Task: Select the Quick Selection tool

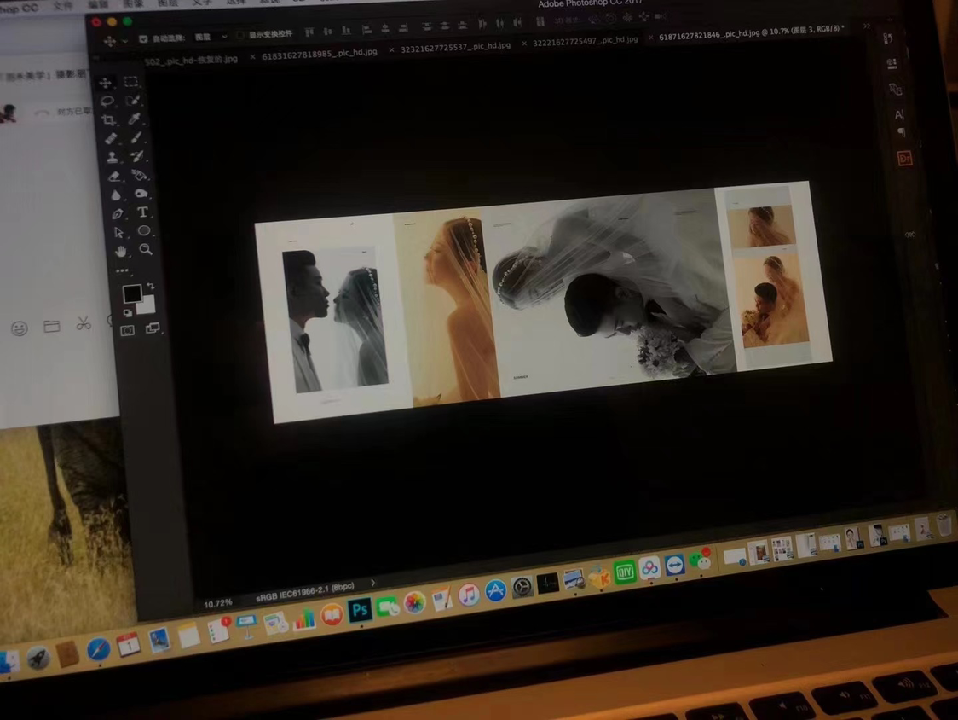Action: click(133, 100)
